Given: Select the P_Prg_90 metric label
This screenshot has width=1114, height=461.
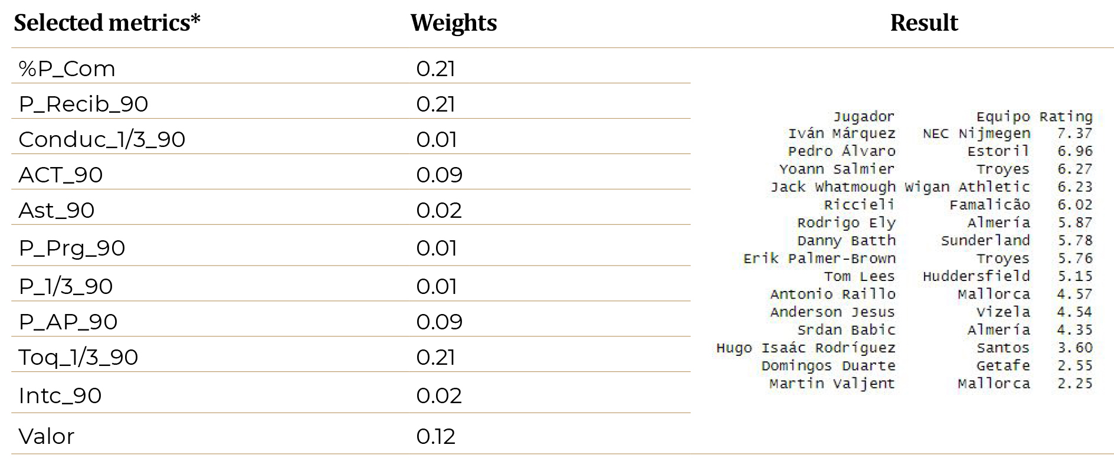Looking at the screenshot, I should 71,248.
